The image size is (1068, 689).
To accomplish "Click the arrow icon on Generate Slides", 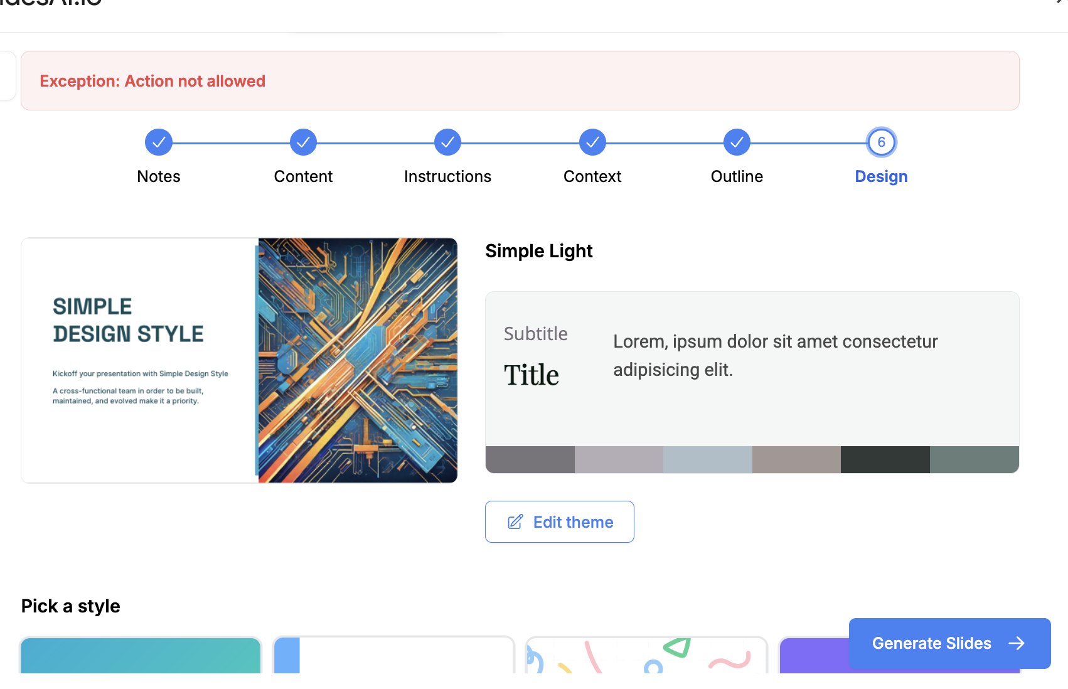I will (x=1017, y=643).
